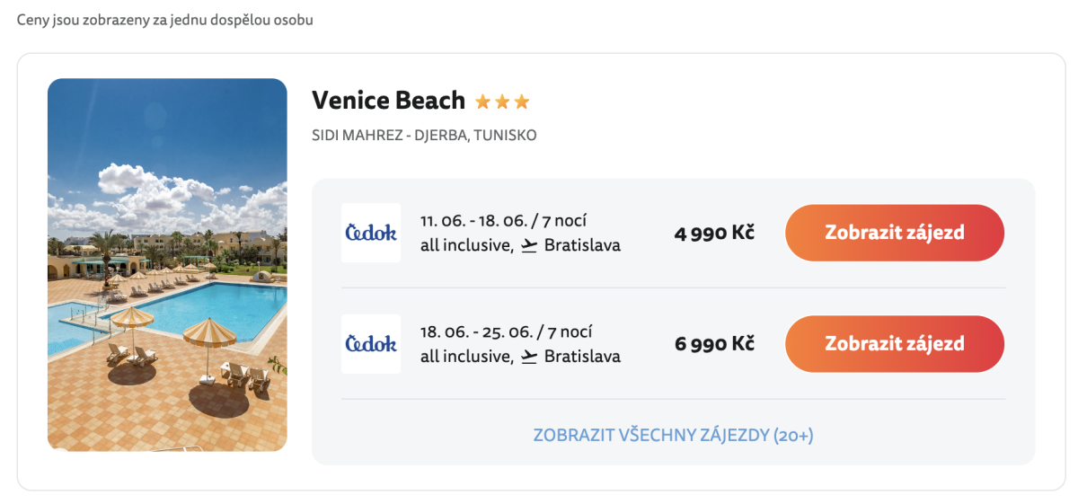1078x504 pixels.
Task: Click the 4 990 Kč price
Action: (x=714, y=233)
